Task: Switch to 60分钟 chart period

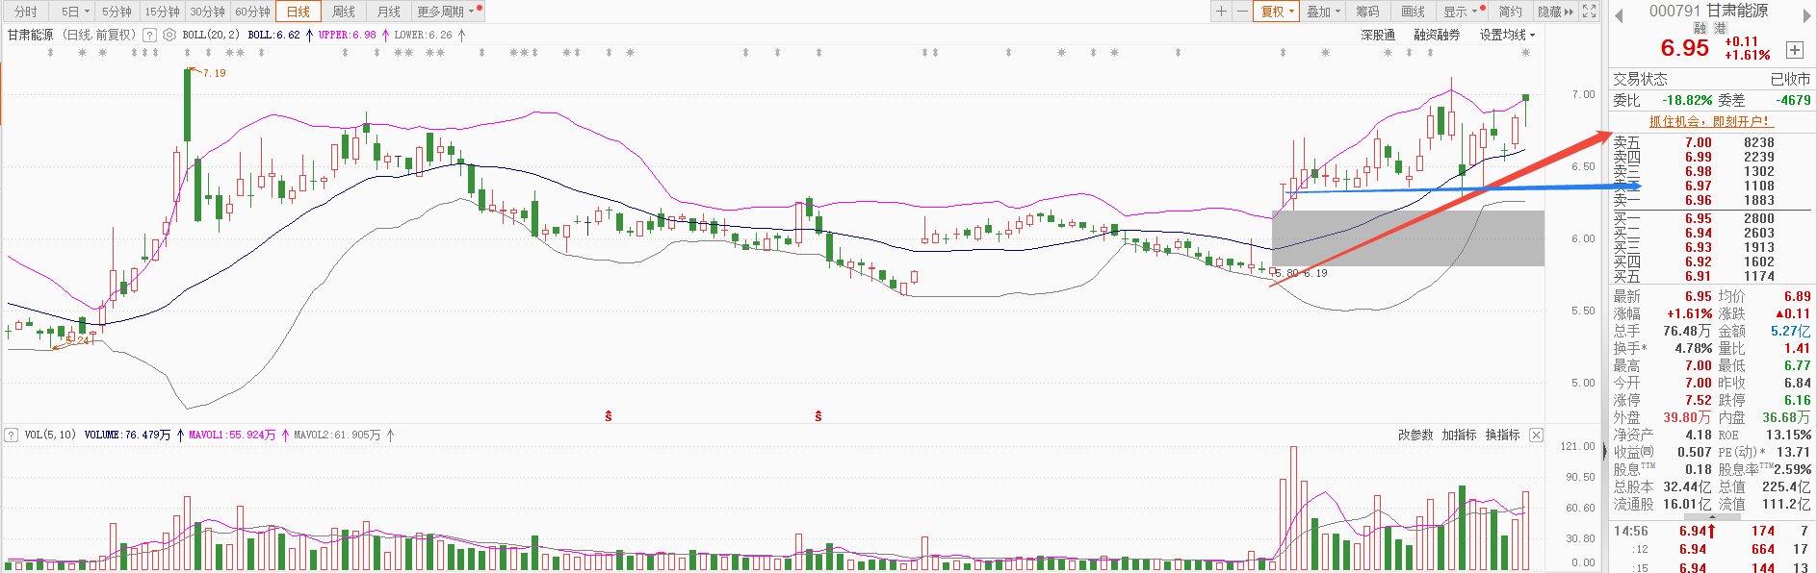Action: point(252,12)
